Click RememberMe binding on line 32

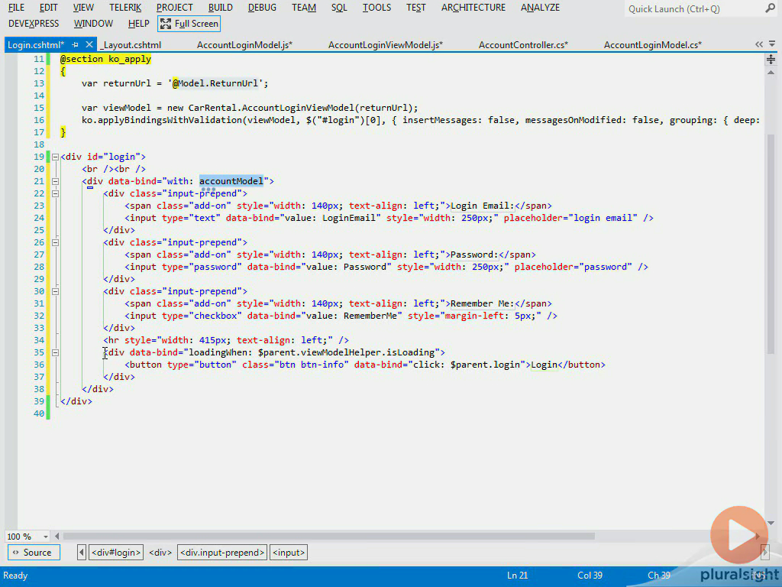pyautogui.click(x=370, y=316)
